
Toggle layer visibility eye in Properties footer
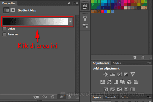[x=61, y=97]
